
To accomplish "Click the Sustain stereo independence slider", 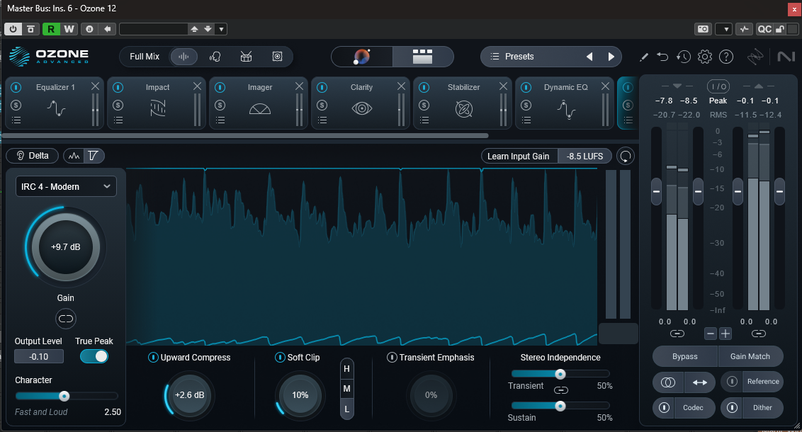I will pyautogui.click(x=560, y=406).
